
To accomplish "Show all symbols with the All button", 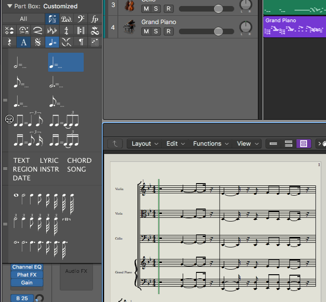I will [x=23, y=19].
